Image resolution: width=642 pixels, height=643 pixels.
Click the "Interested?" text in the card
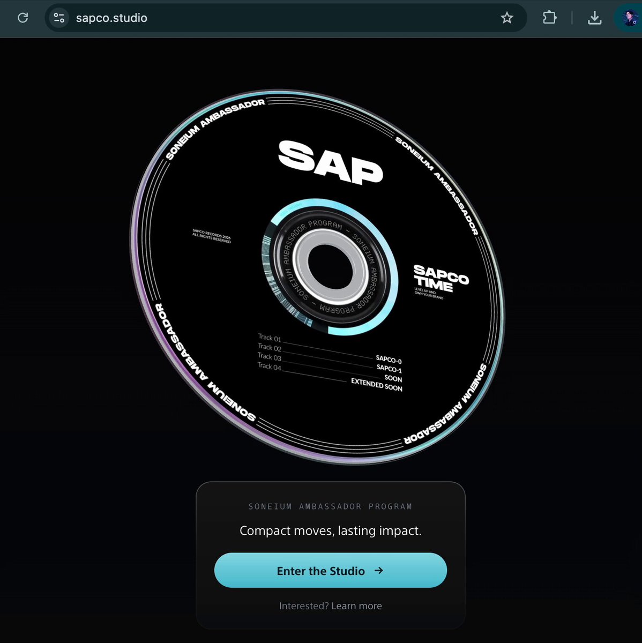coord(304,606)
